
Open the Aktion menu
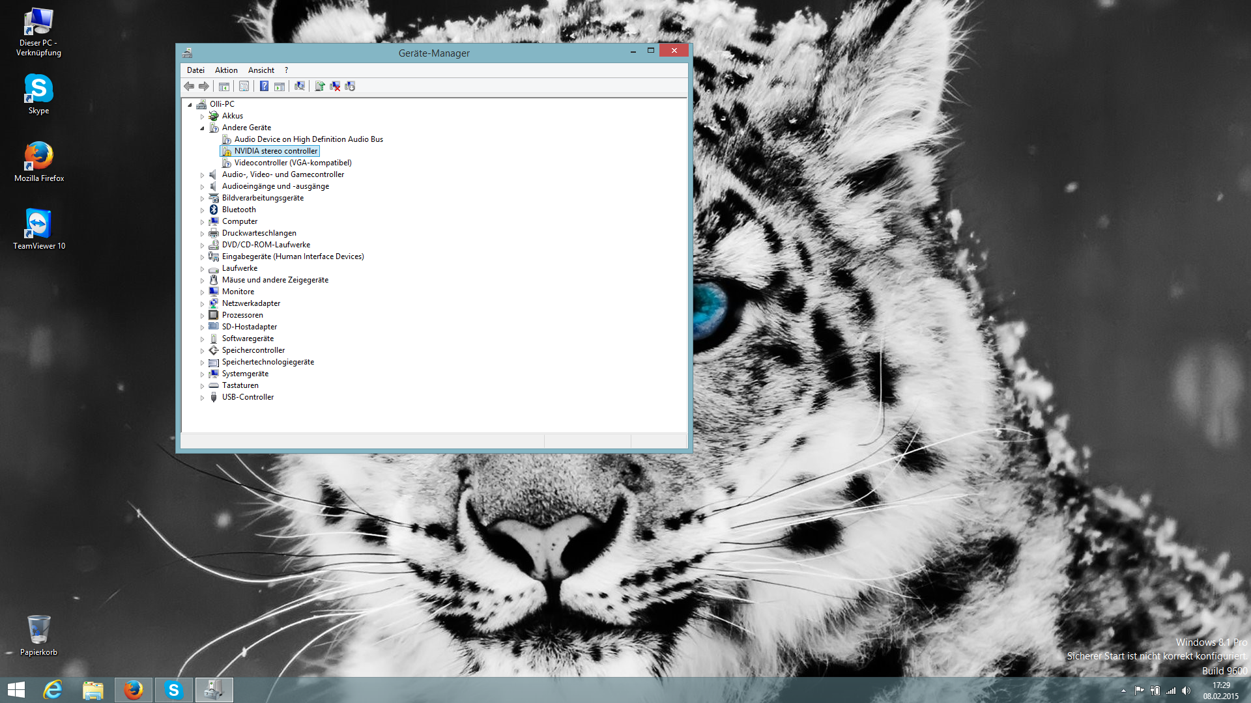point(226,70)
